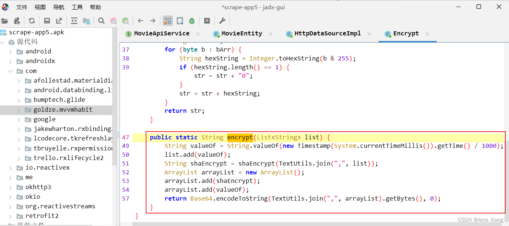The width and height of the screenshot is (509, 226).
Task: Click the goldze.mvvmhabit folder icon
Action: (28, 110)
